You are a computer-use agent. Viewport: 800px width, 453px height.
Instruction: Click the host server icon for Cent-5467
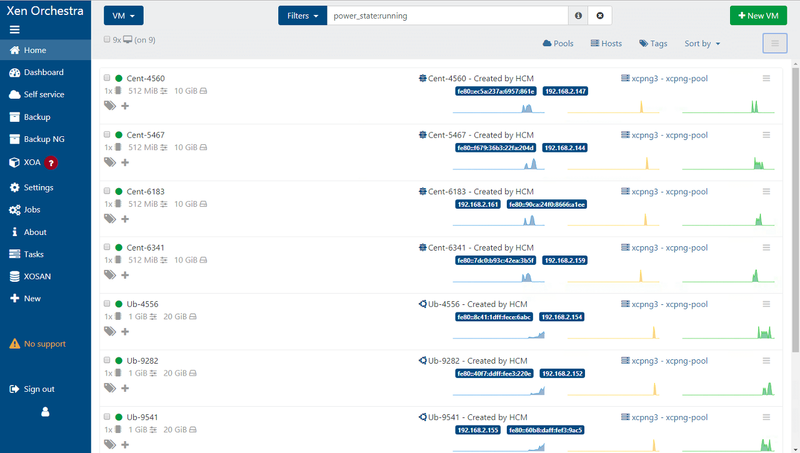pyautogui.click(x=625, y=135)
